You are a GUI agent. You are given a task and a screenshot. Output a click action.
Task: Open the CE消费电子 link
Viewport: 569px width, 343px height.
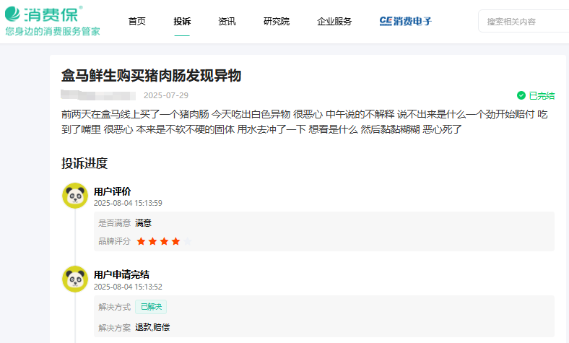[x=405, y=22]
